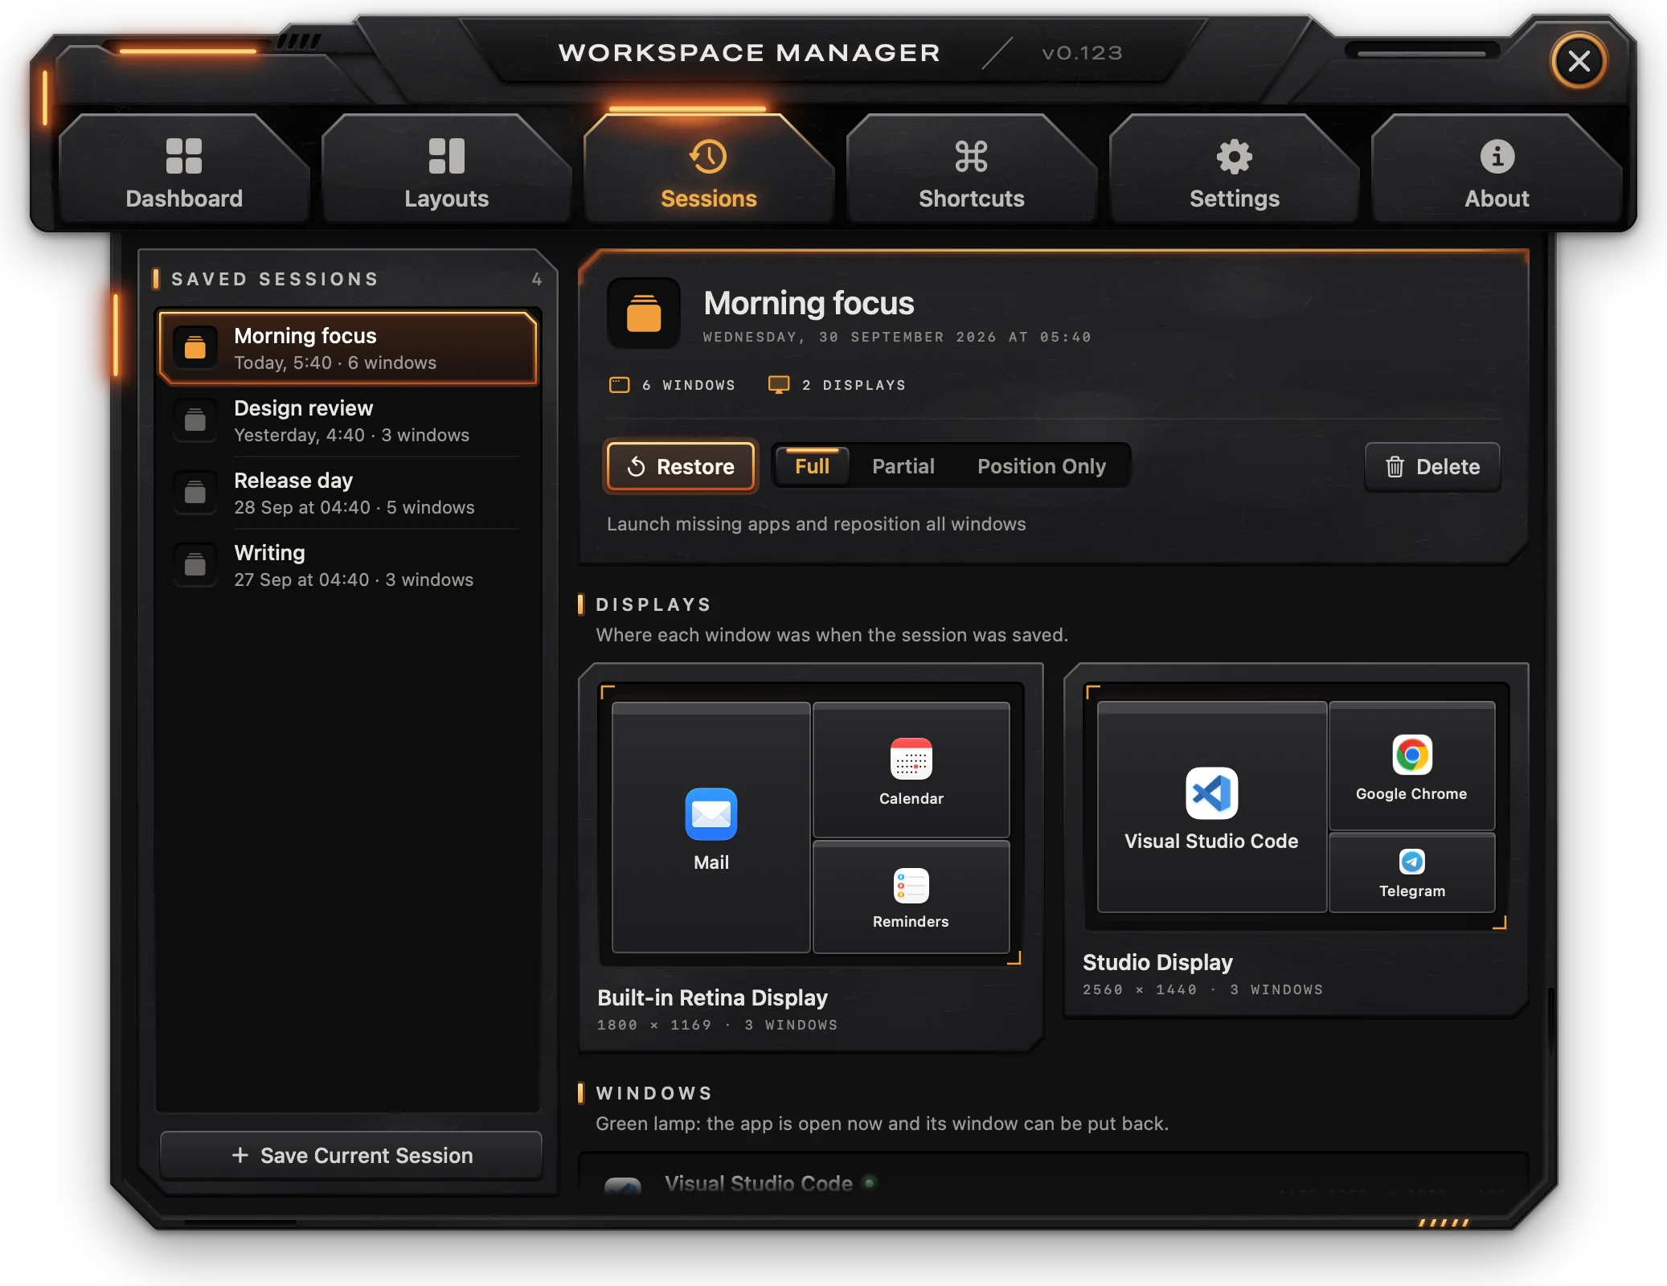
Task: Select the Full restore mode
Action: click(x=812, y=466)
